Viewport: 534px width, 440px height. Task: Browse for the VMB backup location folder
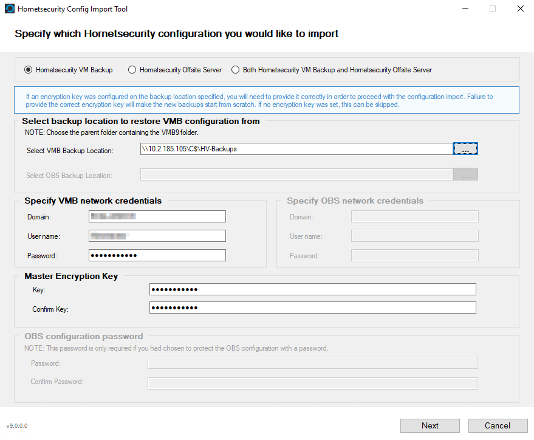click(x=465, y=149)
